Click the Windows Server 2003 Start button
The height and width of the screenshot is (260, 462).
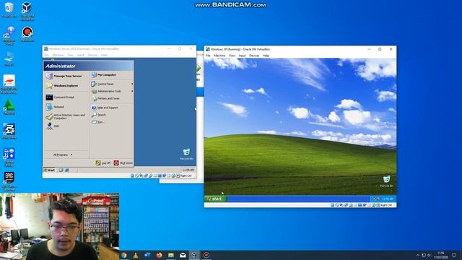[50, 170]
